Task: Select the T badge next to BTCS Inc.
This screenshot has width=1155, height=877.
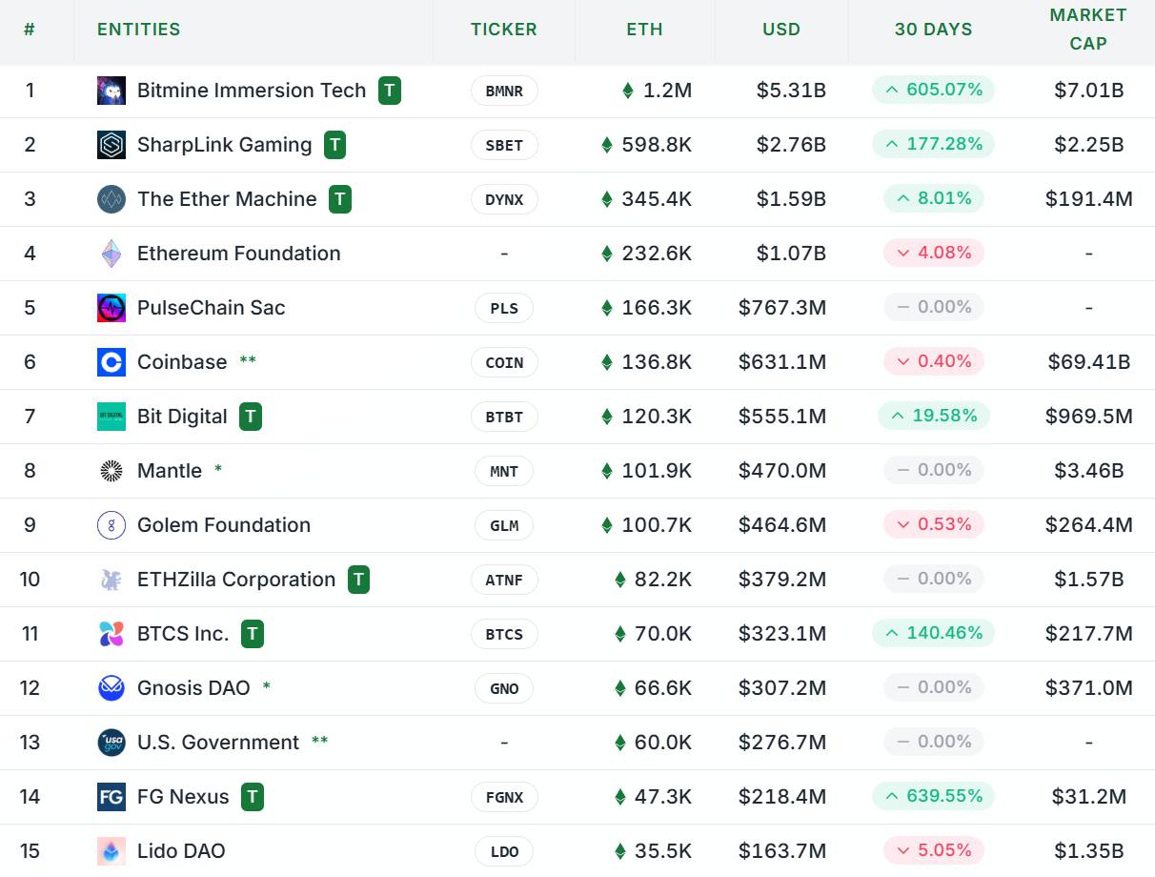Action: (253, 634)
